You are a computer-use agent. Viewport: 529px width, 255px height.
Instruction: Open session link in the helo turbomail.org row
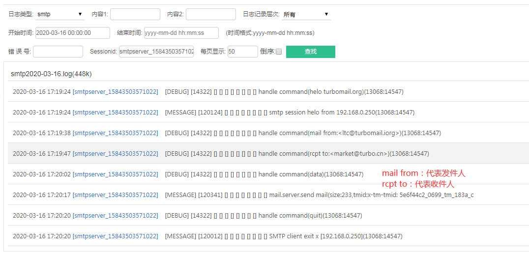pos(116,92)
